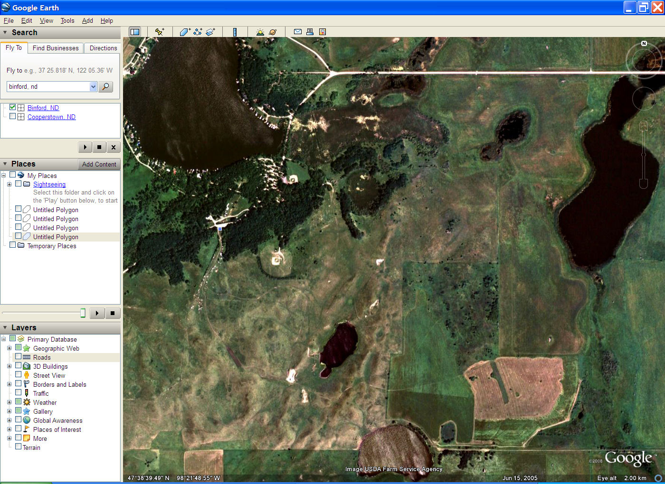Add an image overlay from toolbar
665x484 pixels.
coord(210,32)
